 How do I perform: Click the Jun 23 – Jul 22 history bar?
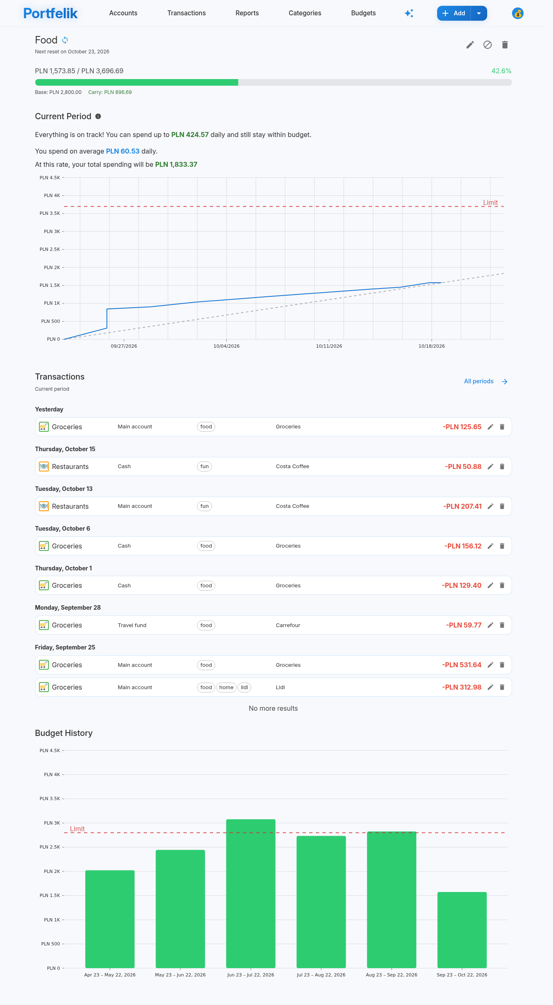(x=251, y=893)
